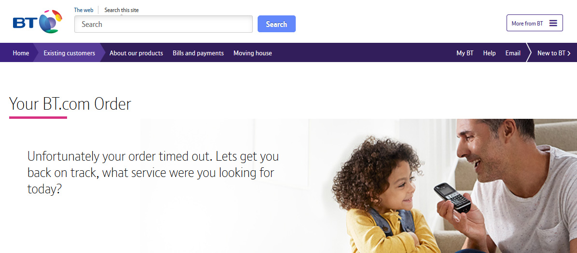
Task: Click the father and child banner image
Action: (x=358, y=186)
